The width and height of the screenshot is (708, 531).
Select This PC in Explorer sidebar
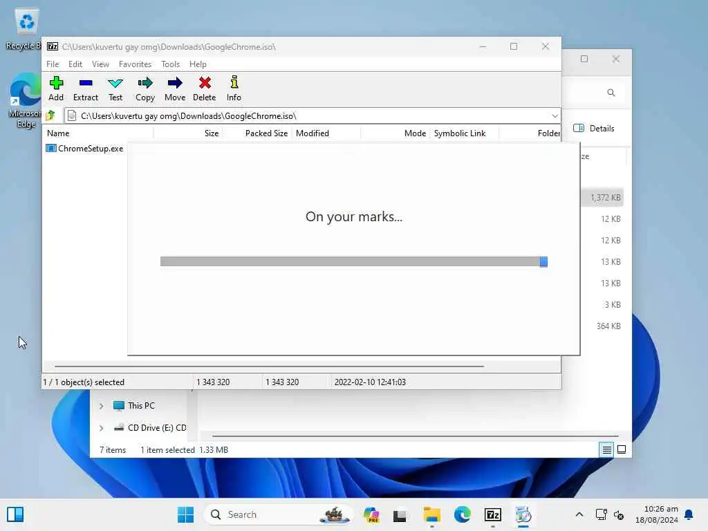tap(134, 405)
